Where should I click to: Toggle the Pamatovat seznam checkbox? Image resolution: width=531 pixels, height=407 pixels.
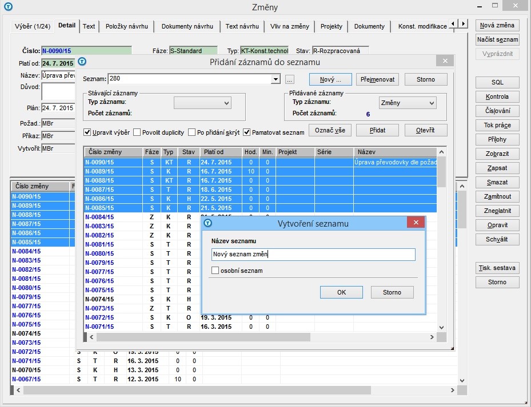246,132
